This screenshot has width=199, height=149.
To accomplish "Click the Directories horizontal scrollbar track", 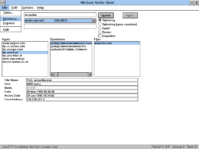I will click(73, 74).
